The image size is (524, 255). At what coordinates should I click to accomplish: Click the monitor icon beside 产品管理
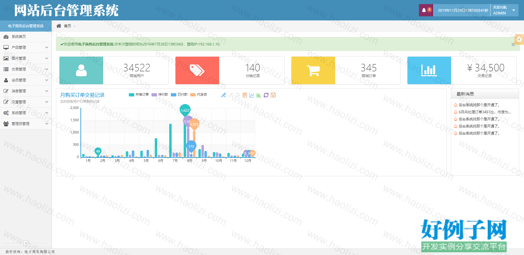[6, 47]
